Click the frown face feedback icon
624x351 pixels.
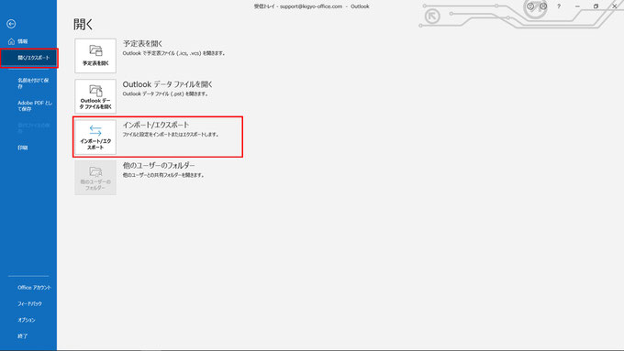tap(543, 6)
